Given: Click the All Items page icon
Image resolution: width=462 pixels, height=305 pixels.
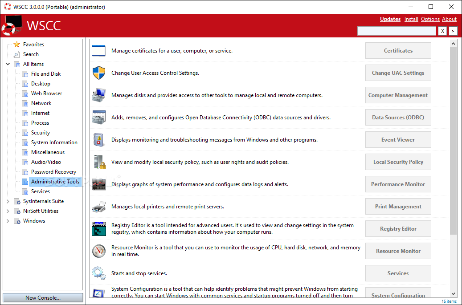Looking at the screenshot, I should (17, 64).
